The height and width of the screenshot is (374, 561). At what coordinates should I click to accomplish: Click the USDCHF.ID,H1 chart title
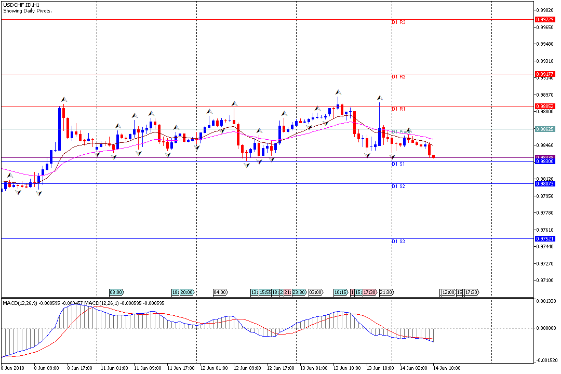pos(21,5)
